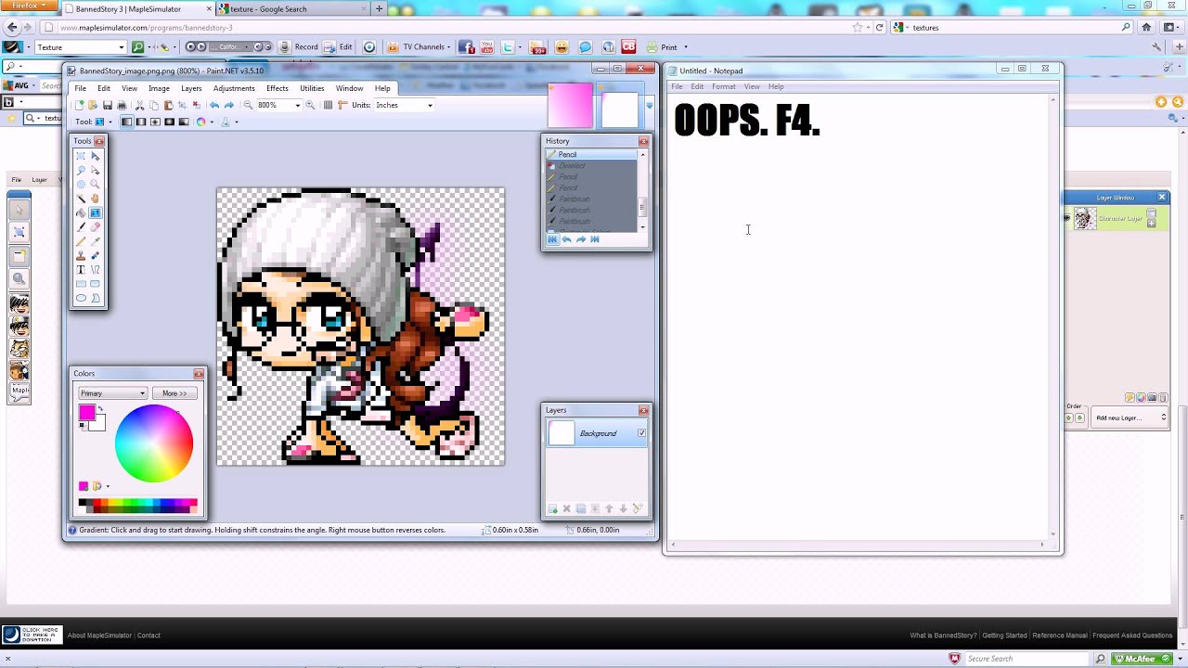Select the Recolor tool

(95, 255)
